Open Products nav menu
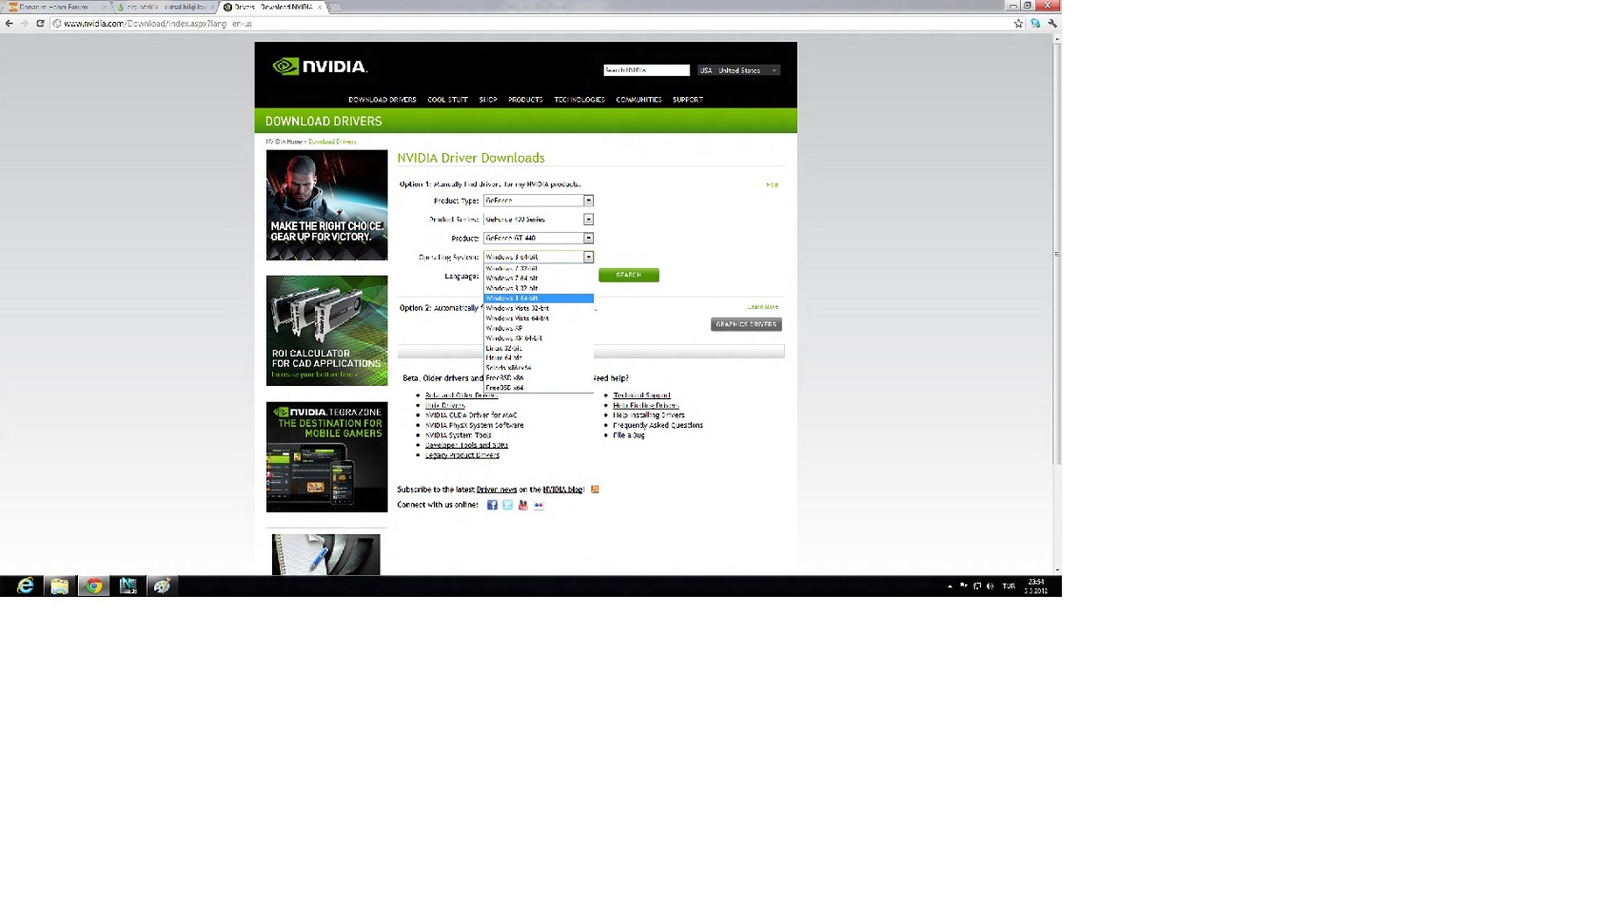The width and height of the screenshot is (1608, 904). pyautogui.click(x=525, y=100)
